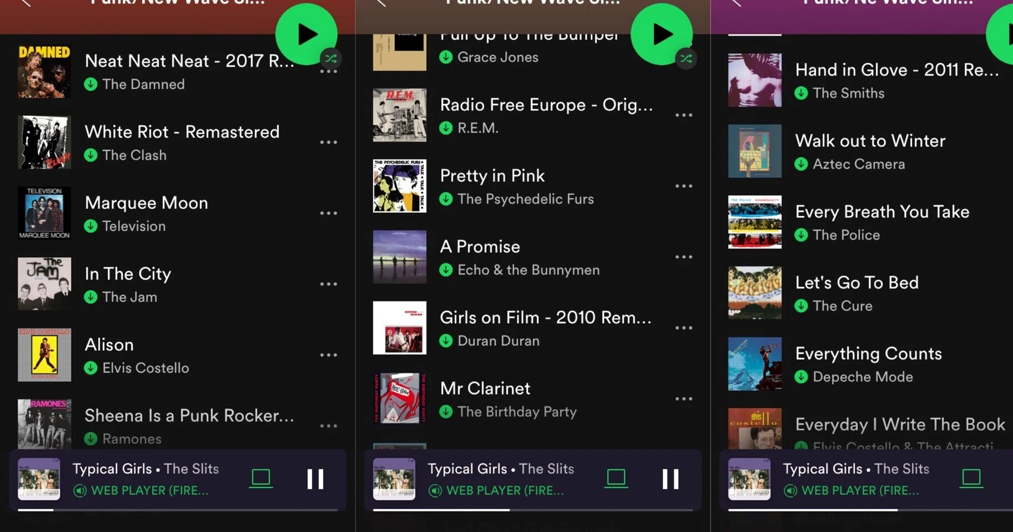Tap WEB PLAYER (FIRE... label in right panel
The image size is (1013, 532).
click(x=860, y=490)
